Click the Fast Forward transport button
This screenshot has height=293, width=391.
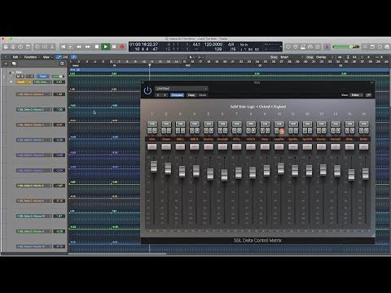click(x=88, y=46)
